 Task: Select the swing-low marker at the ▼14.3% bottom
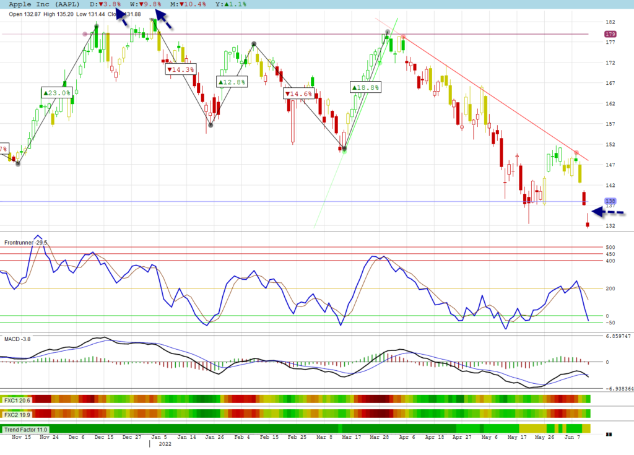pos(211,125)
